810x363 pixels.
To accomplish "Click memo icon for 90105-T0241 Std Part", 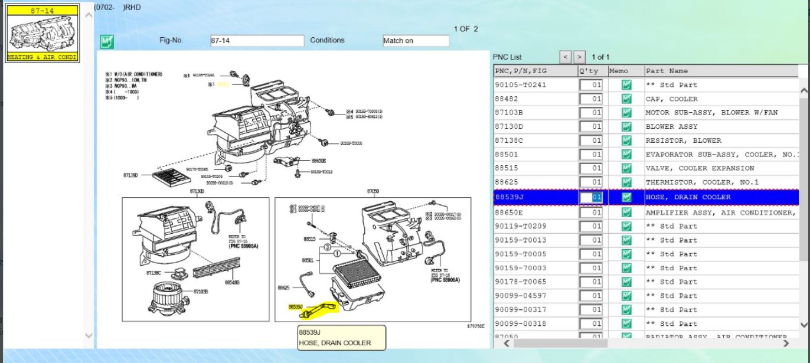I will [626, 85].
